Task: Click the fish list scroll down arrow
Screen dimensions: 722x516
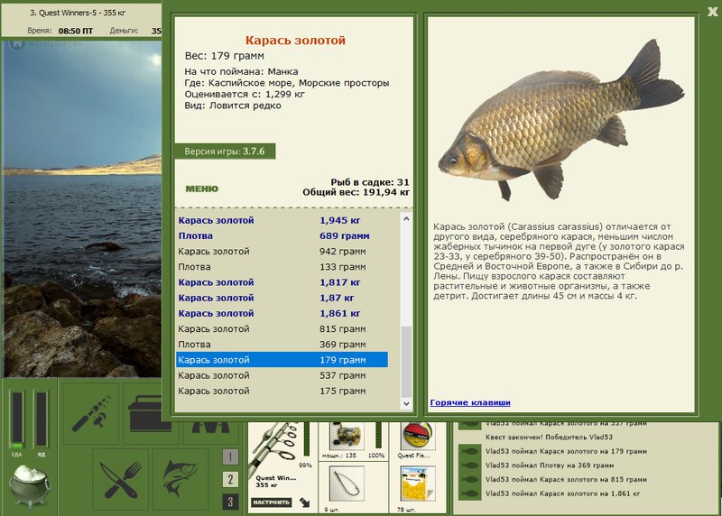Action: (406, 403)
